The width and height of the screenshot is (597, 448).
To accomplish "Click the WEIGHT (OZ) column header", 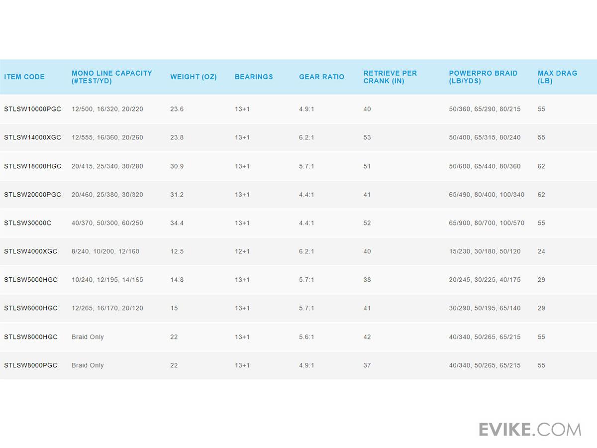I will 194,77.
